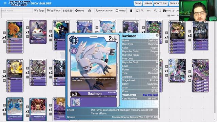Open the blue Grave Memory Boost card thumbnail

click(15, 109)
